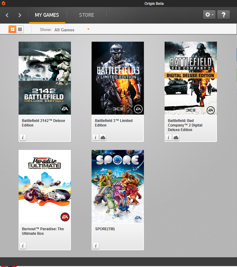The image size is (237, 267).
Task: Switch to list view
Action: tap(20, 29)
